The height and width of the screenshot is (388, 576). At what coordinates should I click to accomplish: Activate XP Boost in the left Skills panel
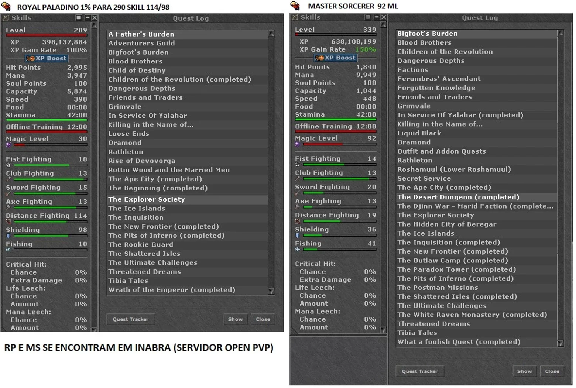(x=47, y=58)
